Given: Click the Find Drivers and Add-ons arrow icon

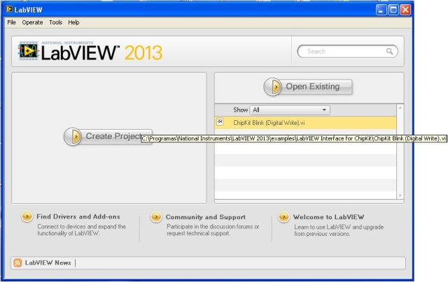Looking at the screenshot, I should tap(27, 217).
